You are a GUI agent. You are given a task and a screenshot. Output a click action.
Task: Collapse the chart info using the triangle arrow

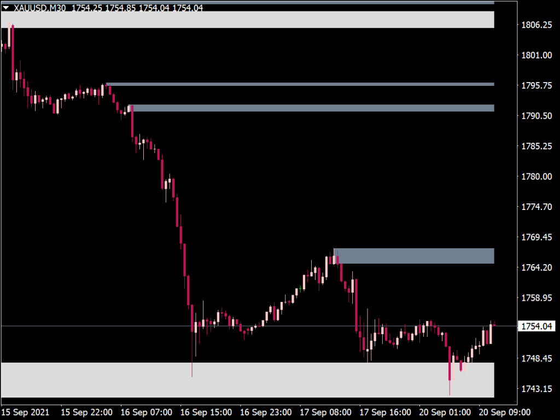pos(5,8)
